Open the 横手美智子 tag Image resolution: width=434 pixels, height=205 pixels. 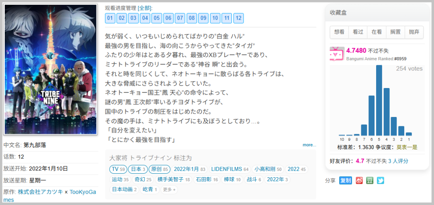click(x=173, y=180)
